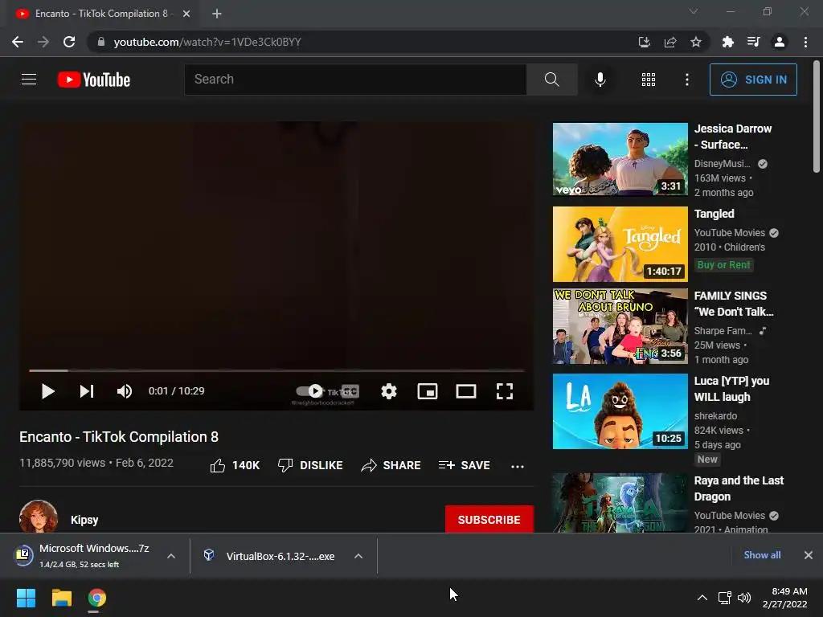Screen dimensions: 823x617
Task: Click the DISLIKE button
Action: click(x=310, y=465)
